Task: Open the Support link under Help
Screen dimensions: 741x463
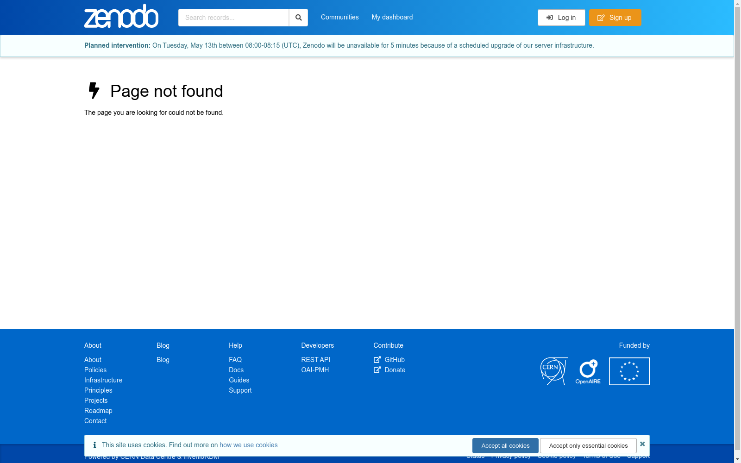Action: 240,390
